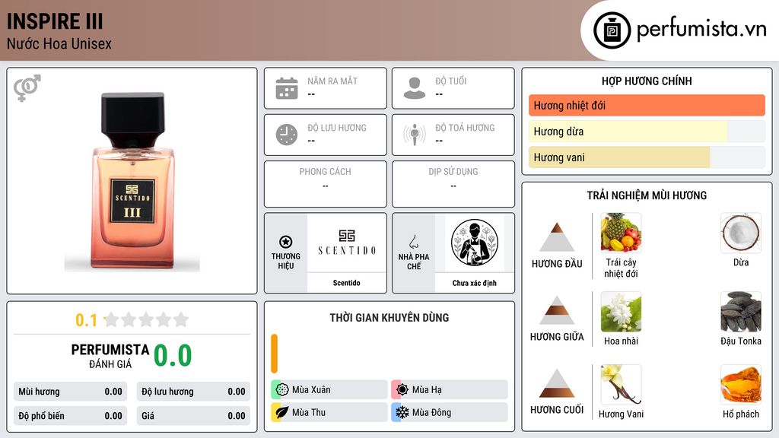Open the perfumer illustration image
779x438 pixels.
tap(475, 243)
